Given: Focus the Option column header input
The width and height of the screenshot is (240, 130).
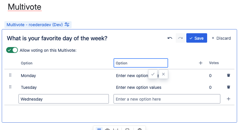Looking at the screenshot, I should coord(141,63).
